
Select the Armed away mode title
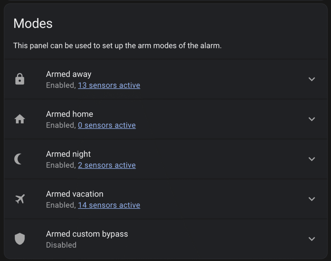click(69, 74)
